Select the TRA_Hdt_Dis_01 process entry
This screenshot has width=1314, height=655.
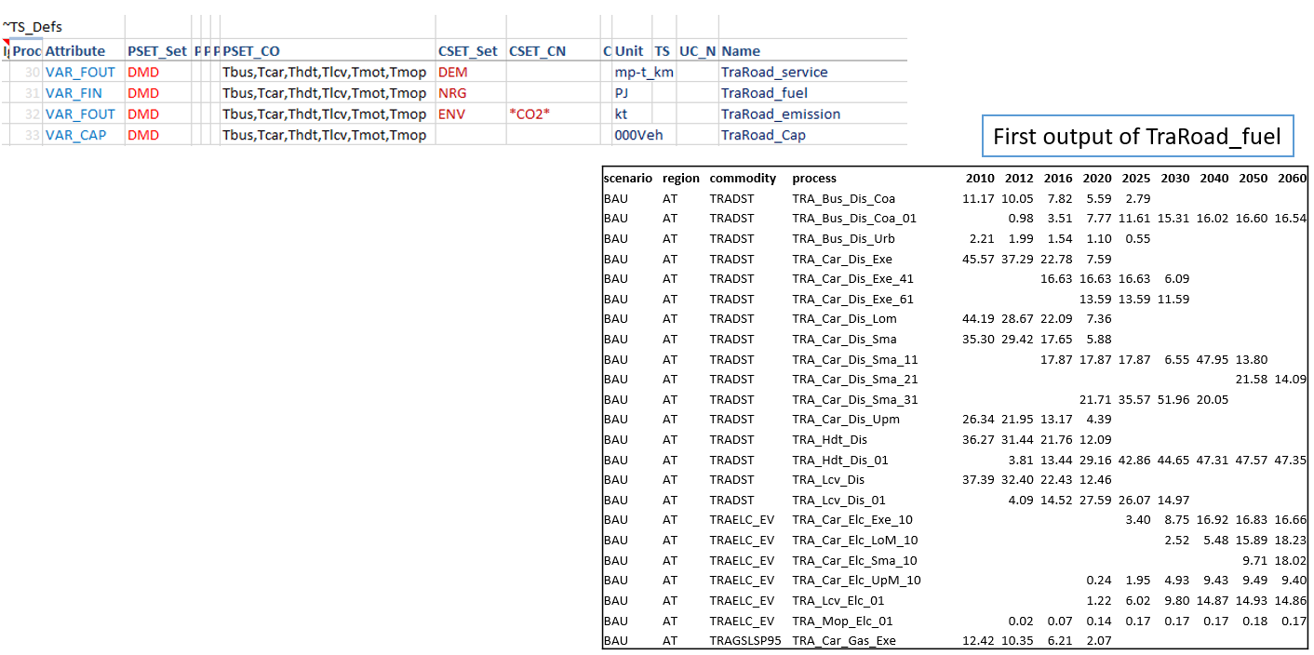(839, 460)
